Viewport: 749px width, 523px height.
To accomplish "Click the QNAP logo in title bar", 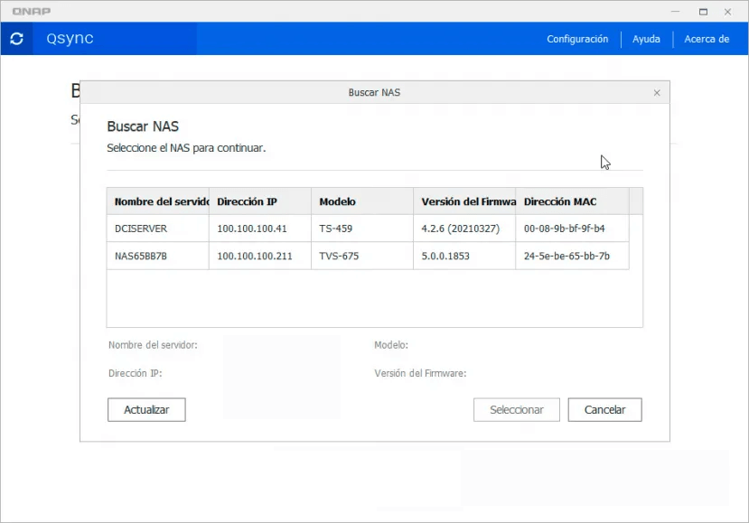I will point(31,11).
